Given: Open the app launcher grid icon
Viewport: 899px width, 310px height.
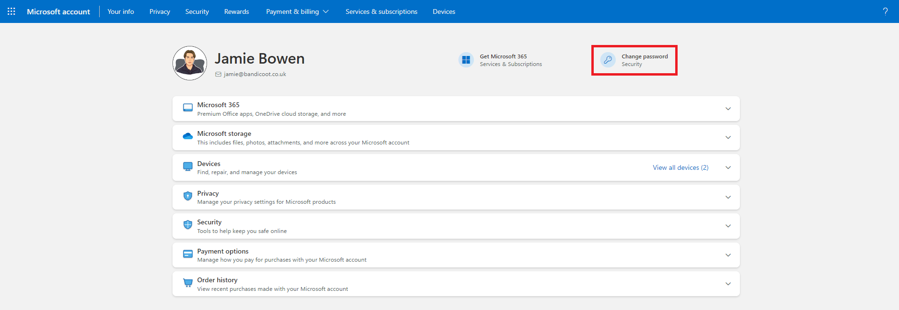Looking at the screenshot, I should tap(12, 11).
